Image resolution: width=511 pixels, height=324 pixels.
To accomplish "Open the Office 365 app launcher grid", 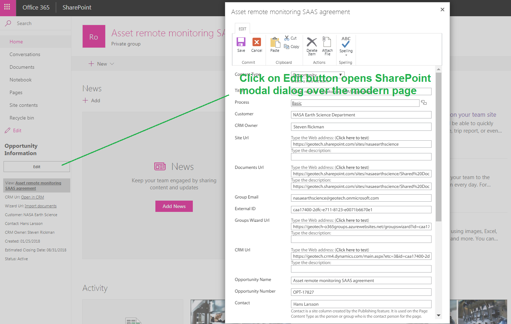I will pos(8,7).
